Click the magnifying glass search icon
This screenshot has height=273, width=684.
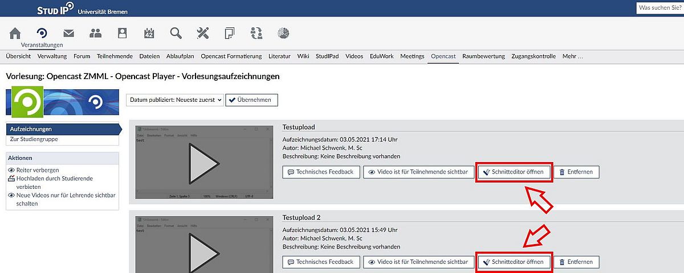point(176,33)
